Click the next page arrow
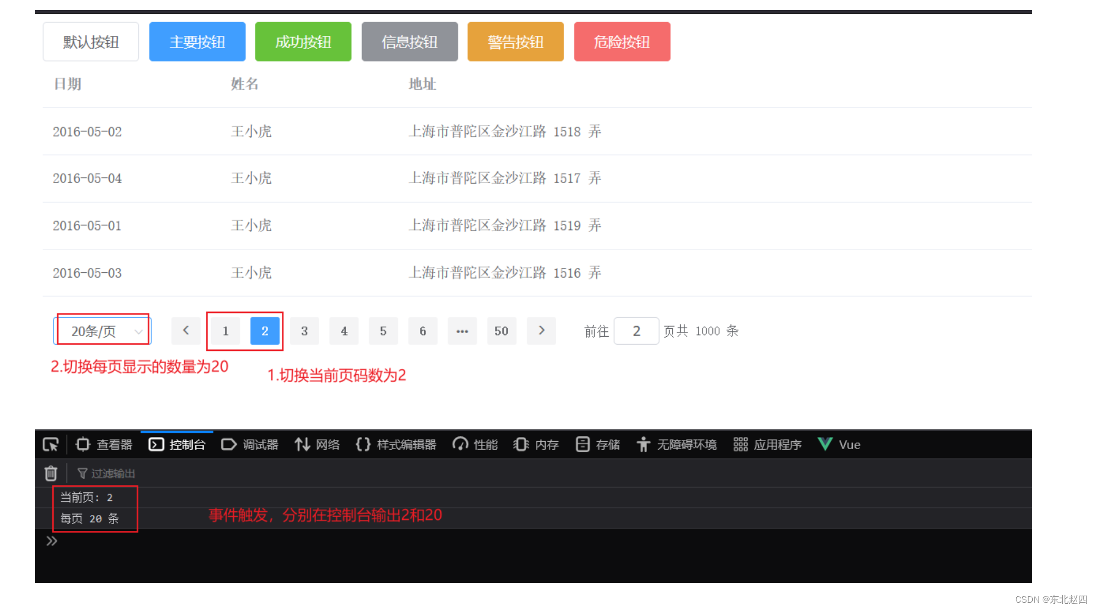This screenshot has width=1095, height=609. 541,331
